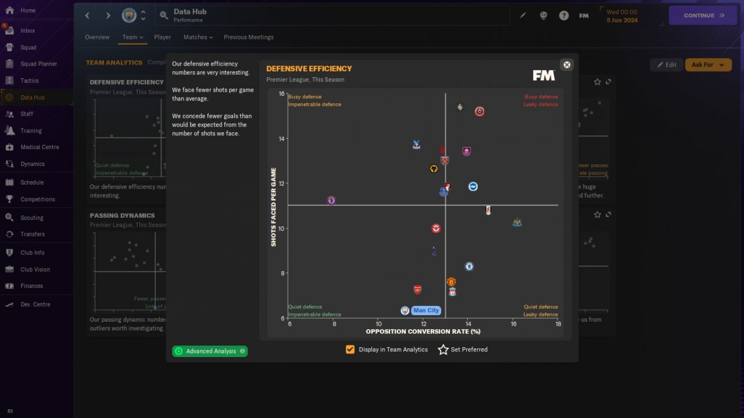Image resolution: width=744 pixels, height=418 pixels.
Task: Click the Tottenham badge on the chart
Action: pyautogui.click(x=434, y=251)
